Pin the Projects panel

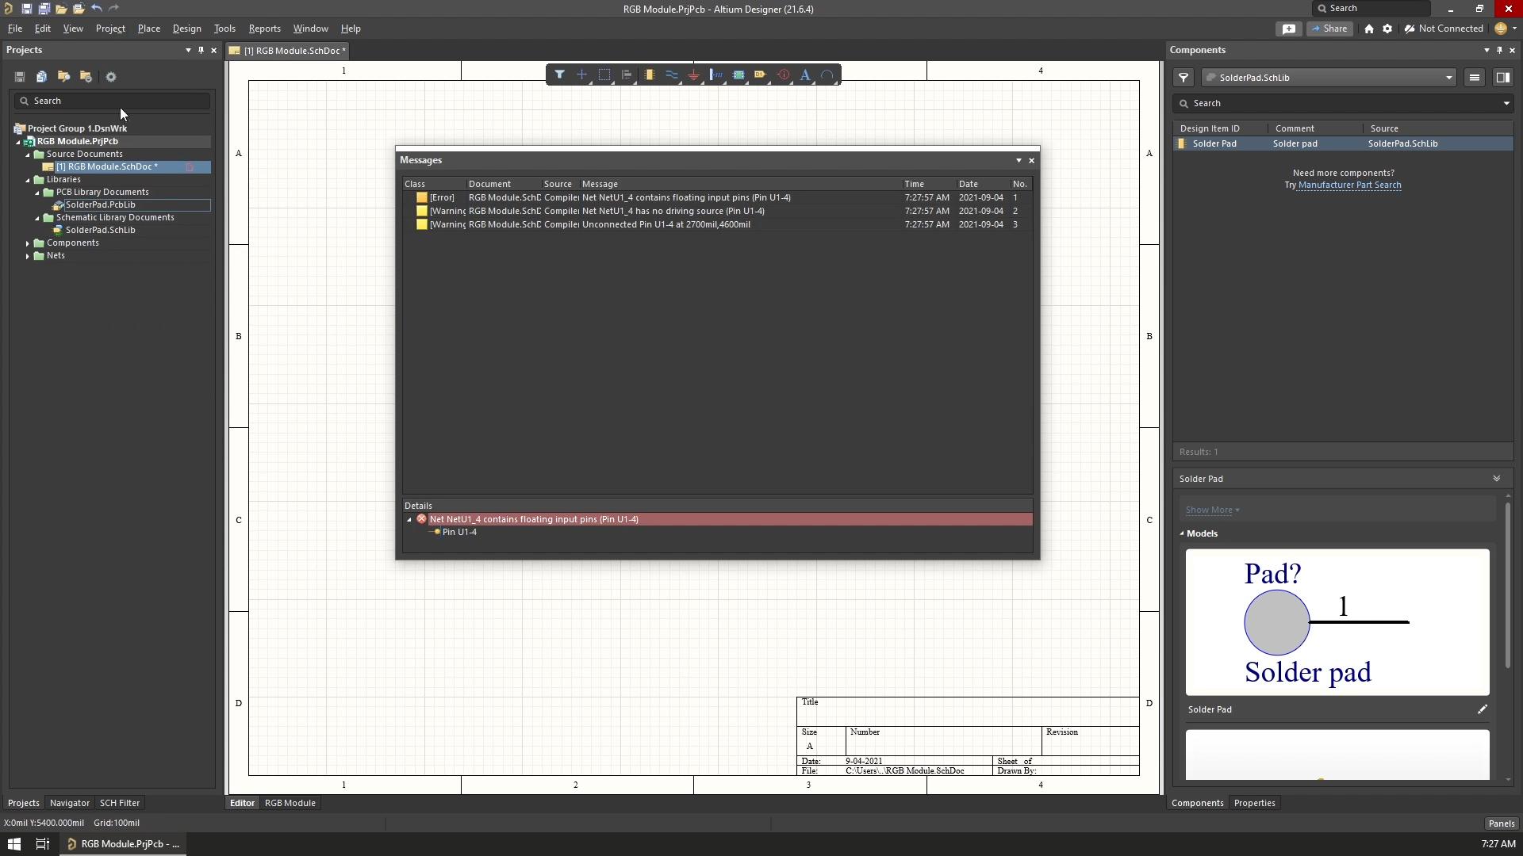(x=201, y=50)
